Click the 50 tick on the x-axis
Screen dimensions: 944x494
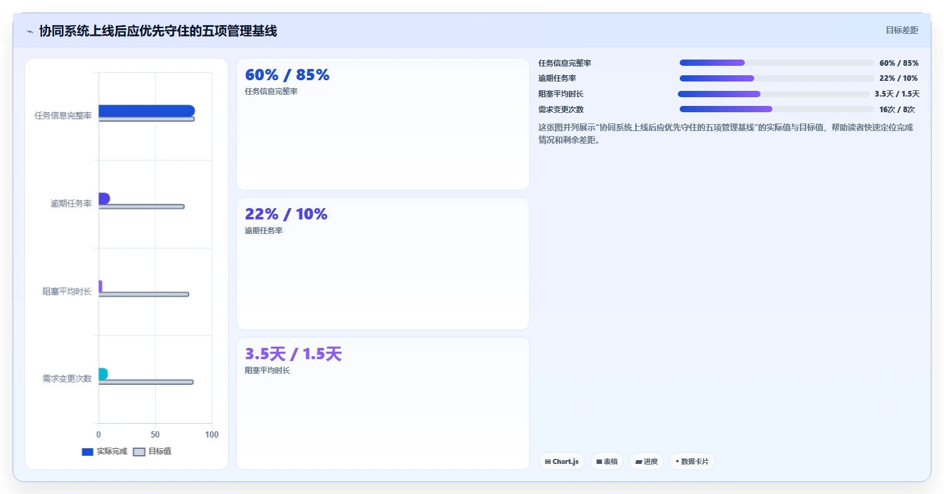[x=155, y=434]
